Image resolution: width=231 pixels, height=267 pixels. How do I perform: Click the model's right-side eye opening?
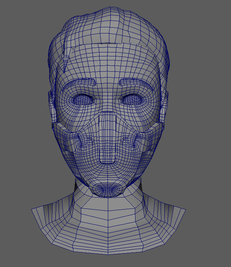tap(133, 99)
